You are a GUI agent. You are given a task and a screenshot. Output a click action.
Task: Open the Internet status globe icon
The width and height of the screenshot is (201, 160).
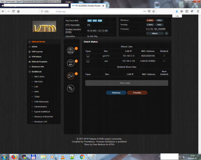tap(71, 50)
